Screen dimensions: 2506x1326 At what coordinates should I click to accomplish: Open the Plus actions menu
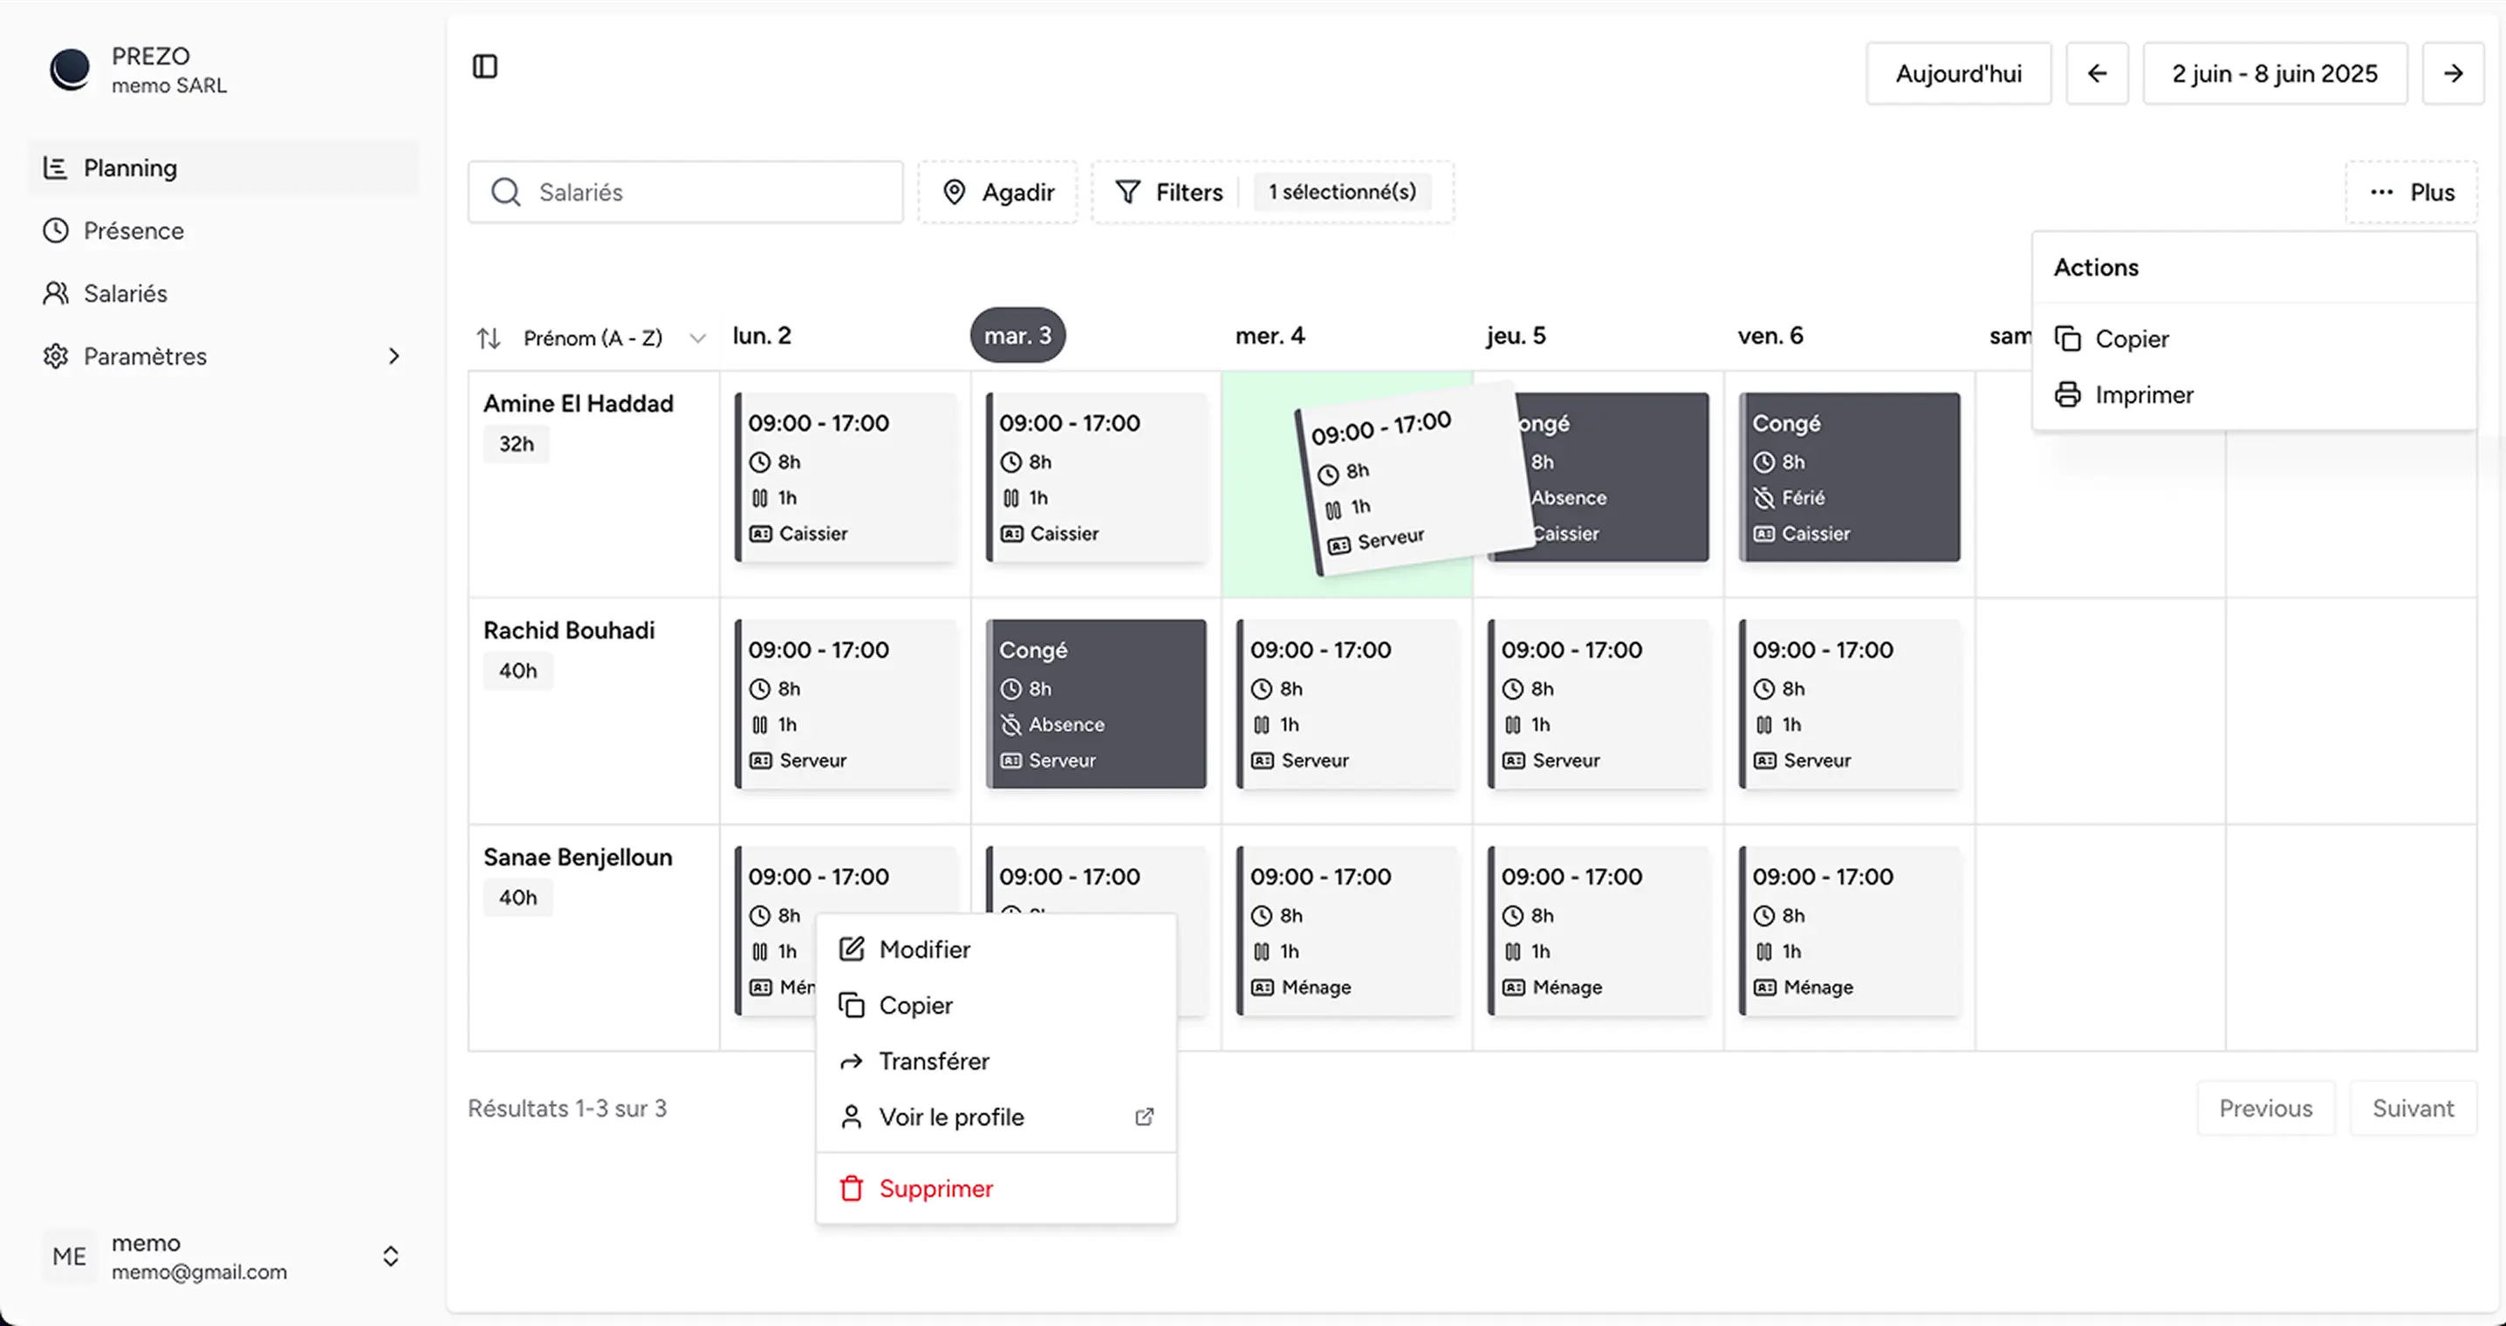point(2412,192)
